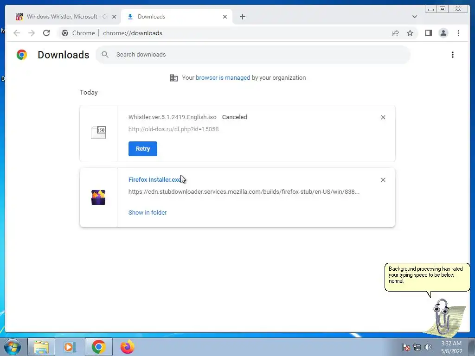Open the taskbar clock showing 3:32 AM
Viewport: 475px width, 356px height.
tap(451, 347)
